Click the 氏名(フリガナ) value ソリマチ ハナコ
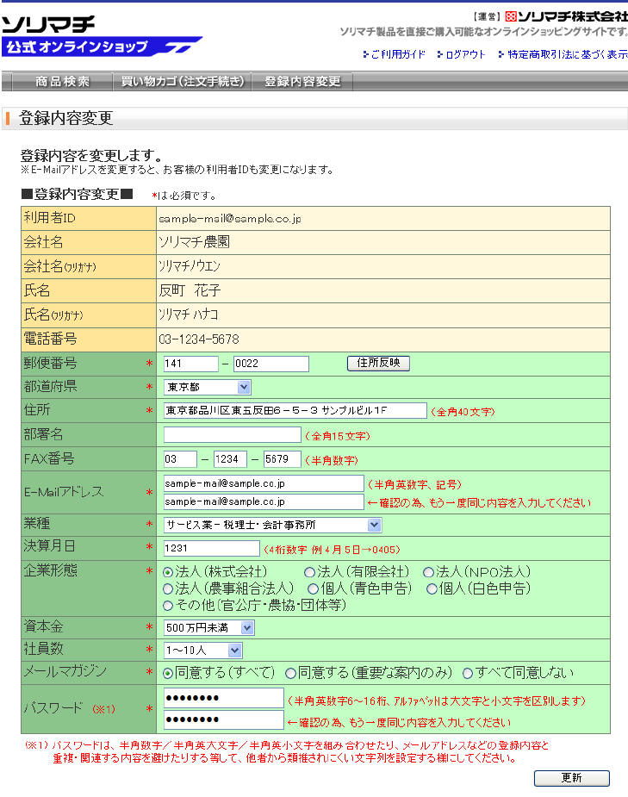 (x=188, y=314)
